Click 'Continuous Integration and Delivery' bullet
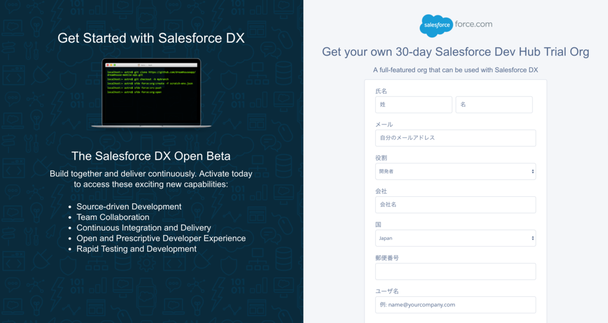Image resolution: width=608 pixels, height=323 pixels. [x=144, y=228]
